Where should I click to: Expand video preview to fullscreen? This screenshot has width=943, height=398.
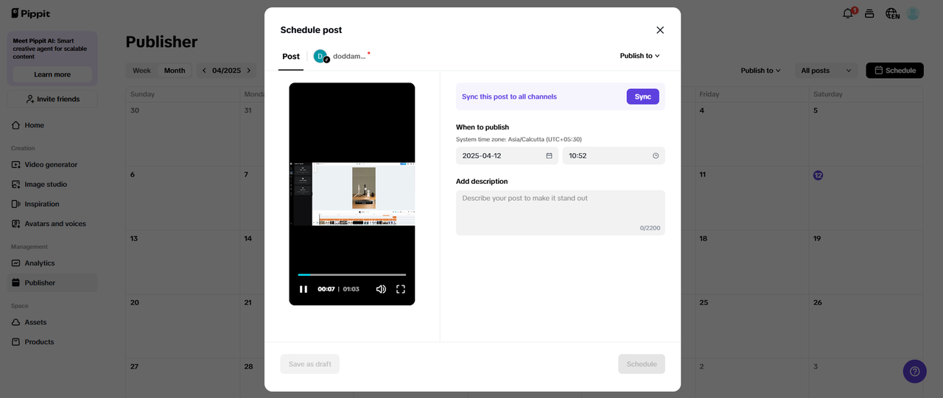pos(401,289)
